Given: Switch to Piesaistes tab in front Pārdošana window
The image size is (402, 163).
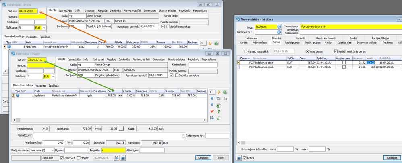Looking at the screenshot, I should click(x=41, y=86).
